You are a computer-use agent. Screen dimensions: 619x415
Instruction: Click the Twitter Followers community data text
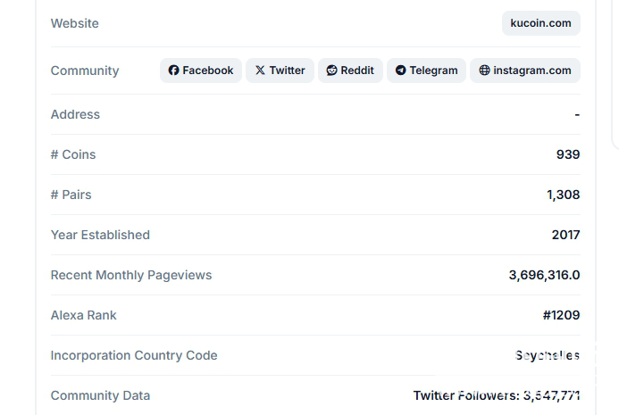[x=496, y=395]
